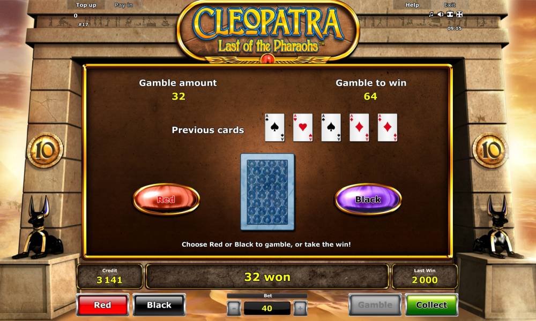Click the Pay in option
The image size is (536, 321).
[x=123, y=5]
